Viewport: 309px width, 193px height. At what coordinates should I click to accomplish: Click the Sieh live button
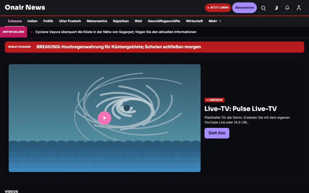click(217, 133)
